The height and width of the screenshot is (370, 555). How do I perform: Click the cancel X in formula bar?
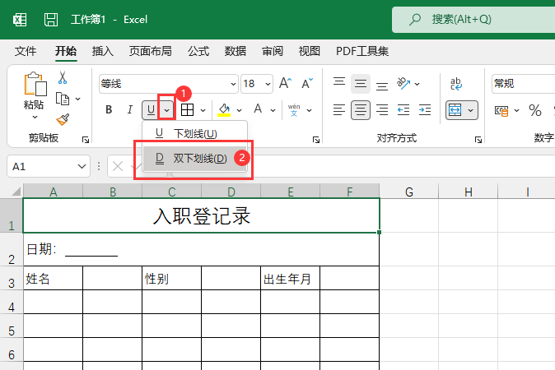coord(118,166)
